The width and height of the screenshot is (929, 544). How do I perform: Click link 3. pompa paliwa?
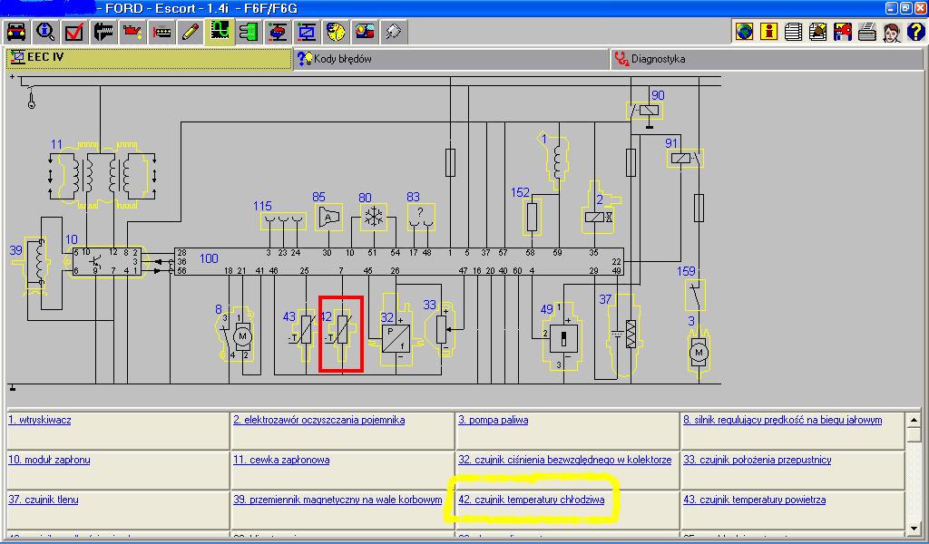pos(493,420)
